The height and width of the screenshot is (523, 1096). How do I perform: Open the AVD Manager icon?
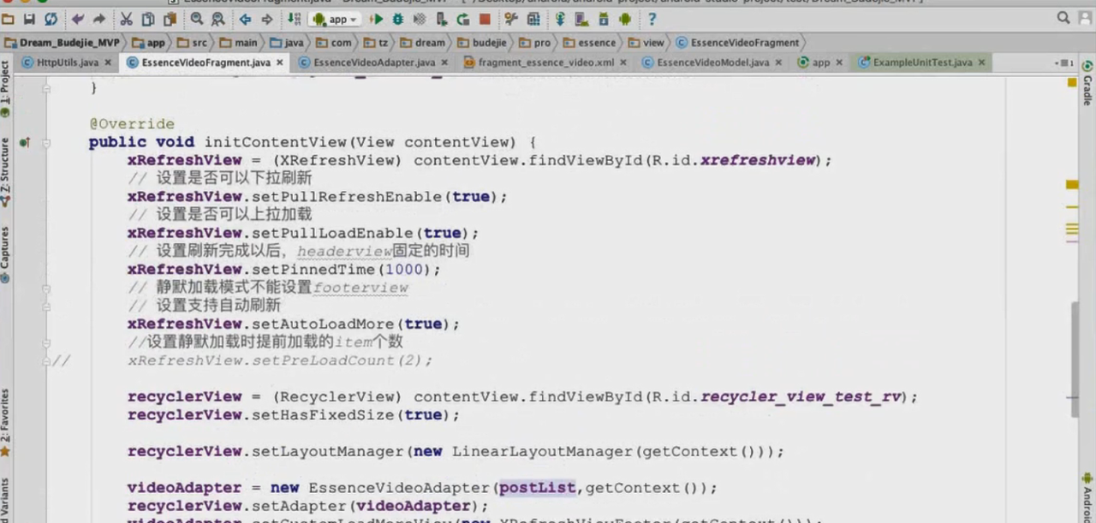point(582,19)
